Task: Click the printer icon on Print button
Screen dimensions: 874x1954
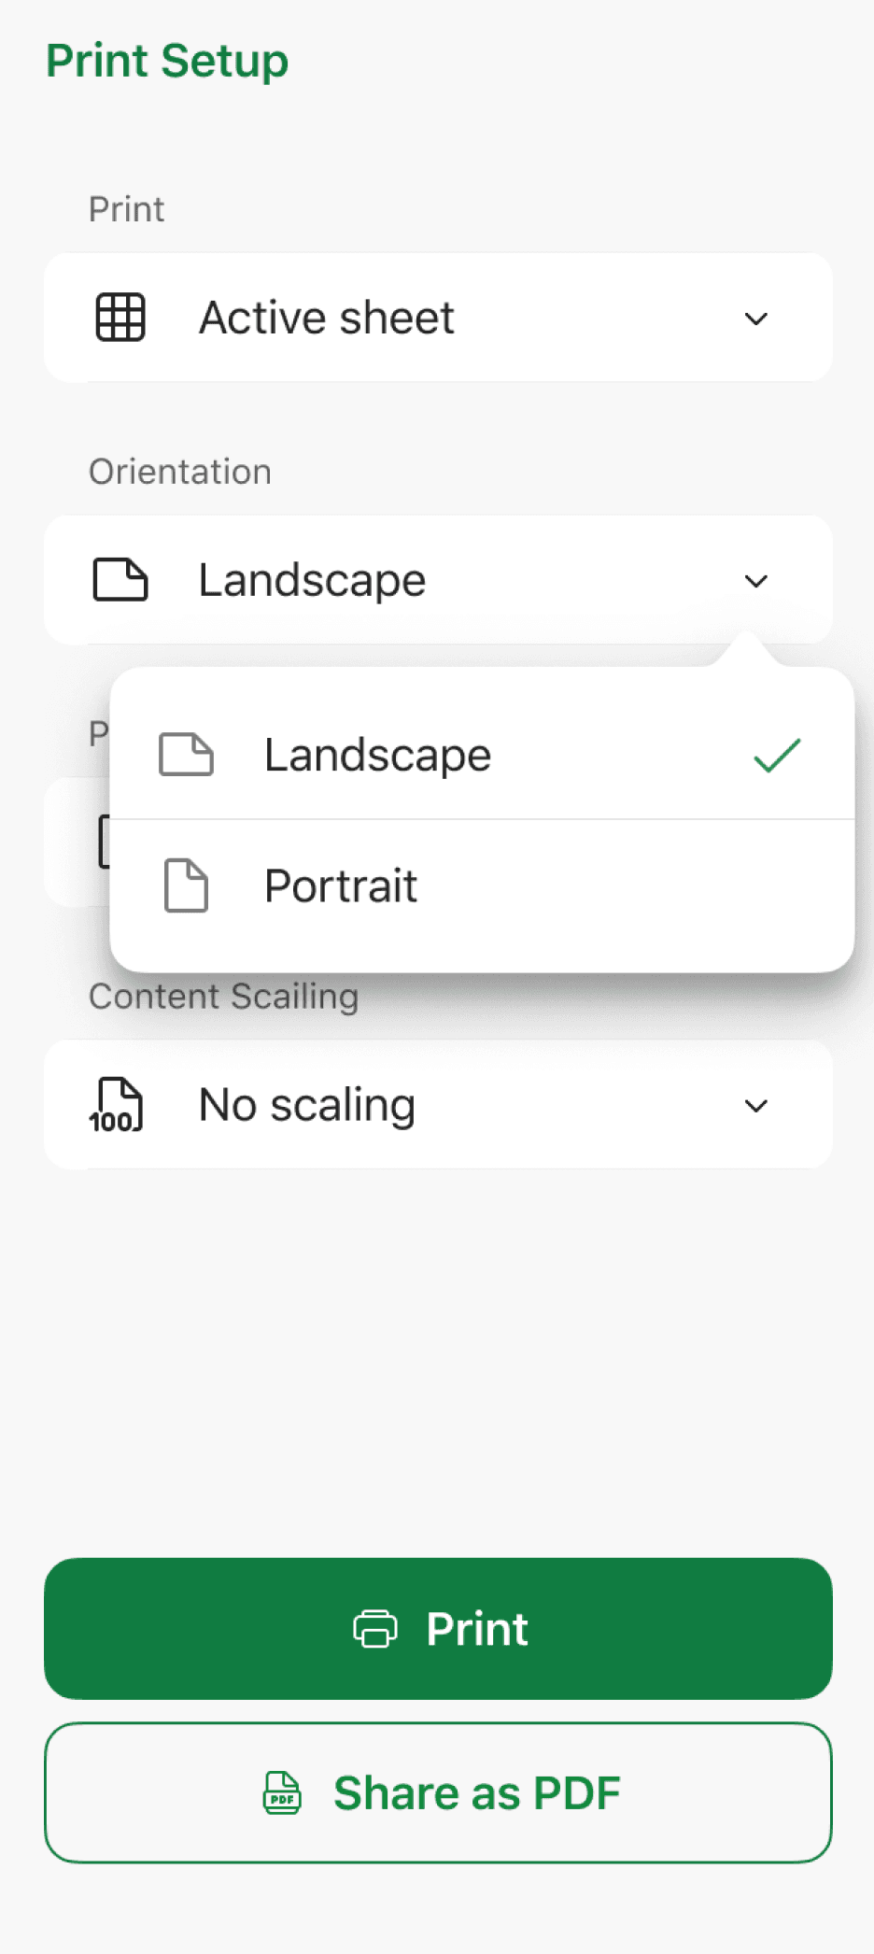Action: pyautogui.click(x=375, y=1629)
